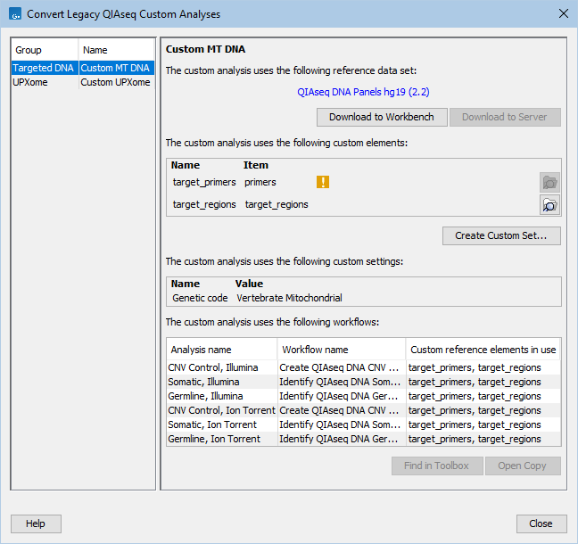Click the Custom MT DNA heading

pos(205,49)
